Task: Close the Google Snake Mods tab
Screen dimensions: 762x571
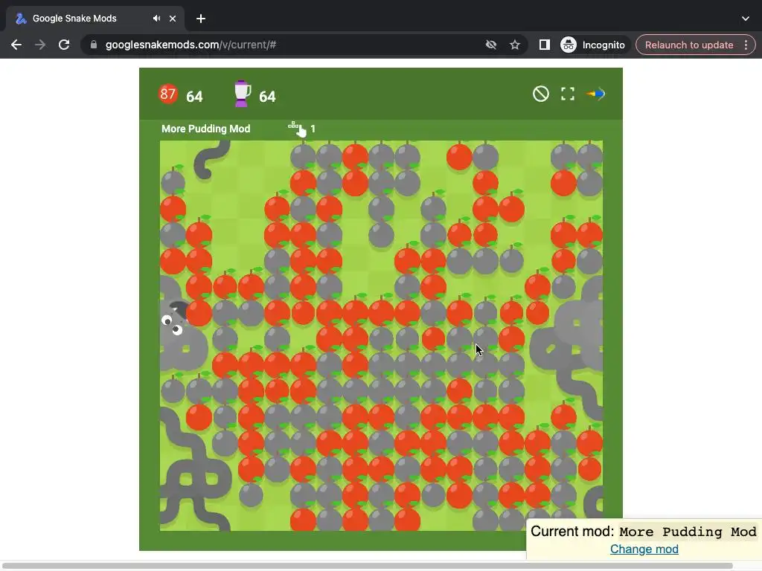Action: click(x=173, y=19)
